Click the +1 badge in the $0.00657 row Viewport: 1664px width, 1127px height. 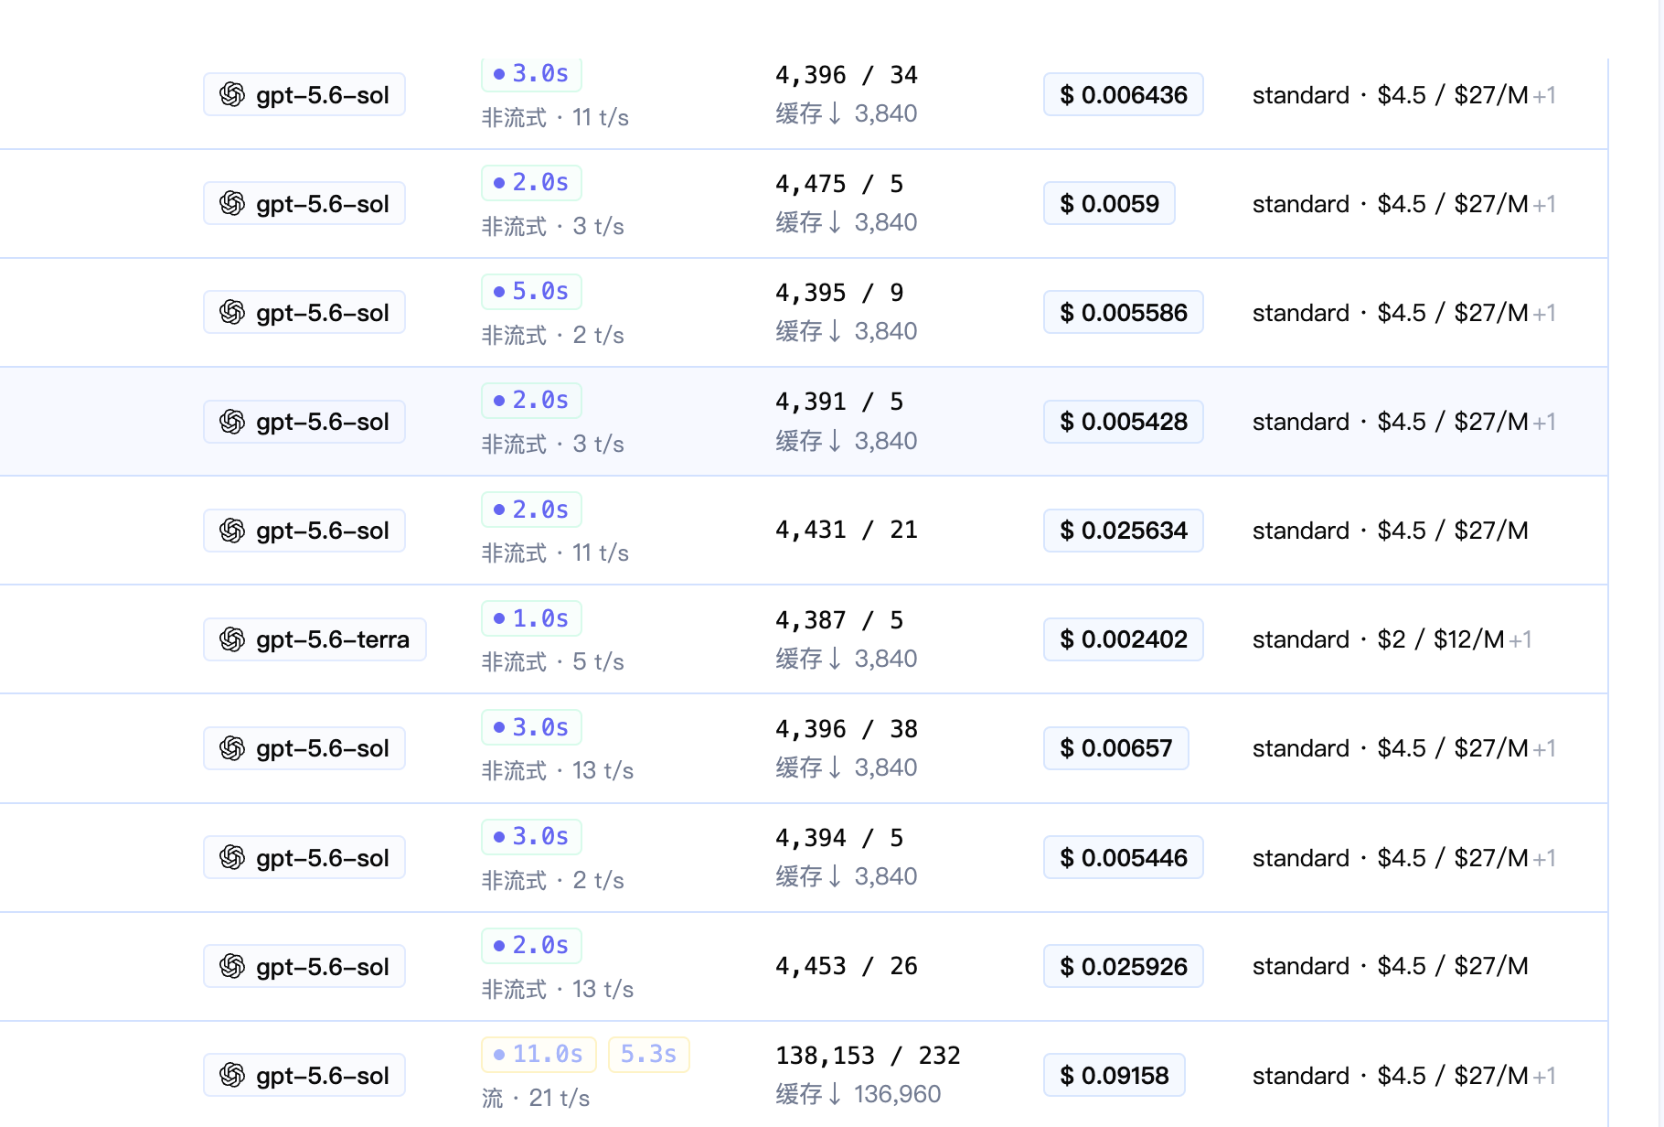pos(1545,748)
